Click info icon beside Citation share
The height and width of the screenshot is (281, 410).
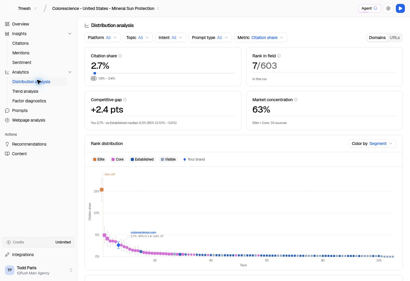[120, 56]
